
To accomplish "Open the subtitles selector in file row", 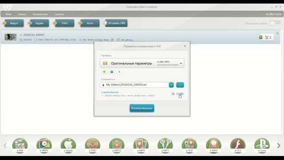I will tap(125, 40).
